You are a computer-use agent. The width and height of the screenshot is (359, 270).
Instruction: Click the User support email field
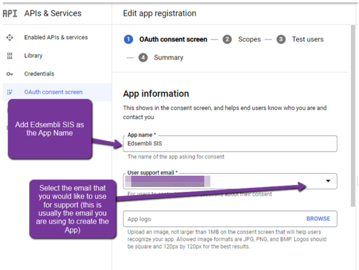pos(230,181)
